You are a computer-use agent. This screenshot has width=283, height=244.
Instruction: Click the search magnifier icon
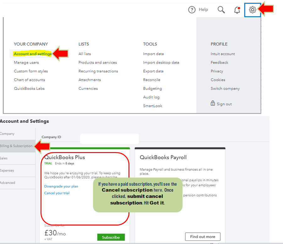(221, 9)
